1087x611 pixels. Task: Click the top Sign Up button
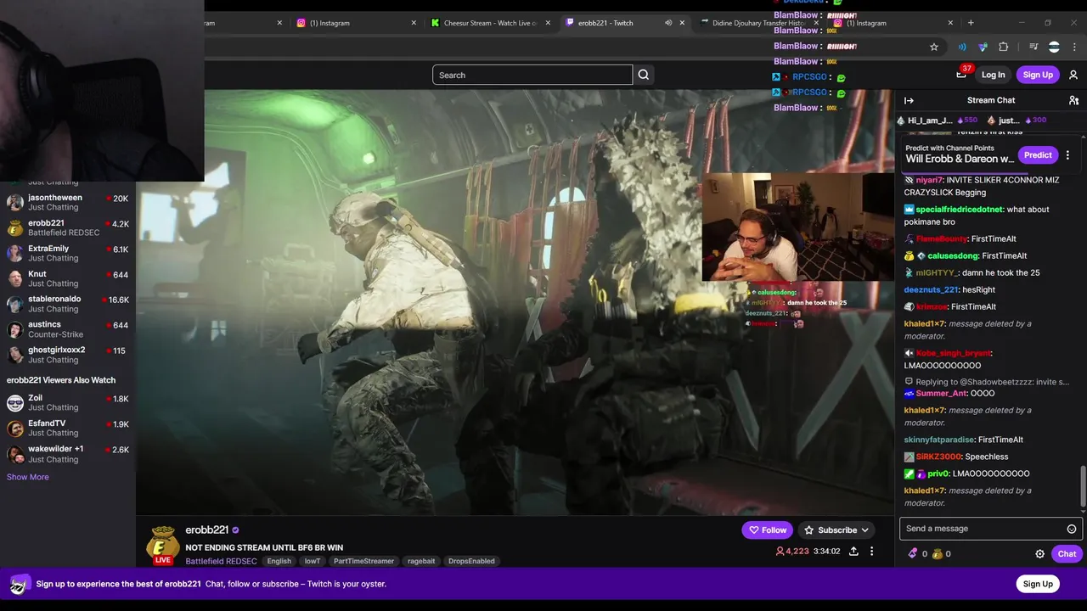click(x=1038, y=75)
